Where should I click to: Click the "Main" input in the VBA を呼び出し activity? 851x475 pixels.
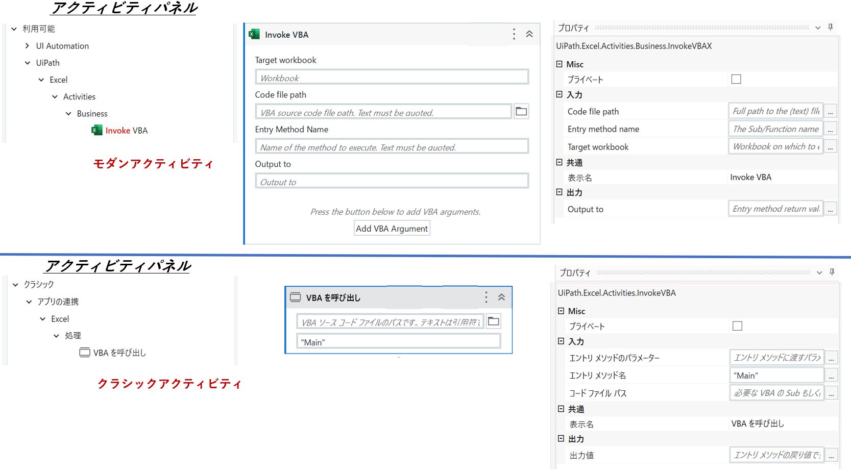click(399, 341)
